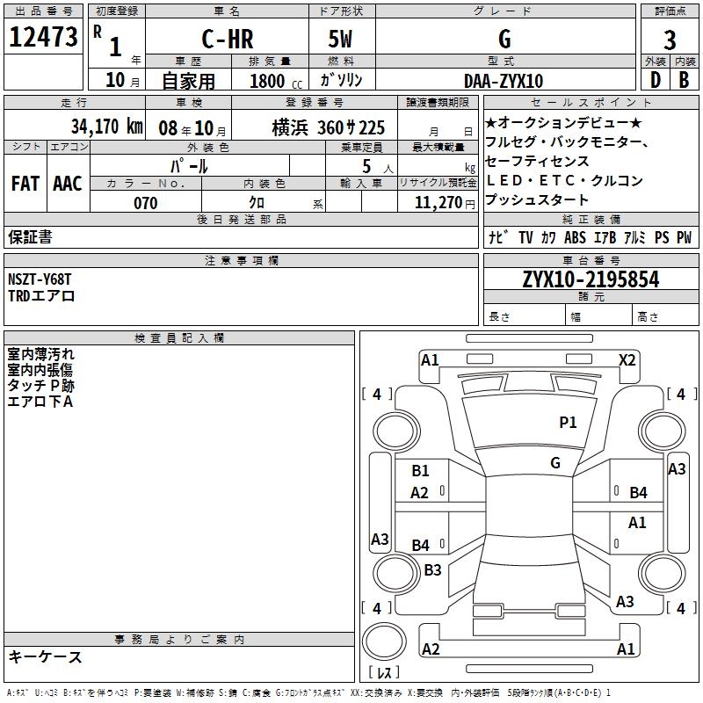The width and height of the screenshot is (703, 703).
Task: Click the car name C-HR
Action: click(x=228, y=39)
